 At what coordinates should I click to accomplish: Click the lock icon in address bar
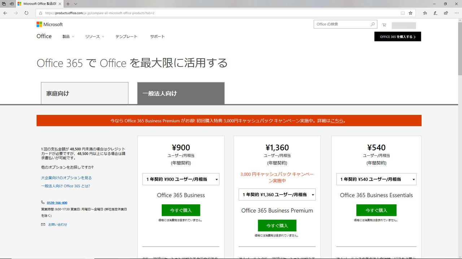pos(40,13)
